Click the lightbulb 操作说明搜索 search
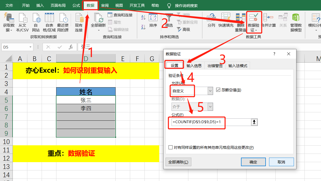The height and width of the screenshot is (181, 321). click(182, 6)
